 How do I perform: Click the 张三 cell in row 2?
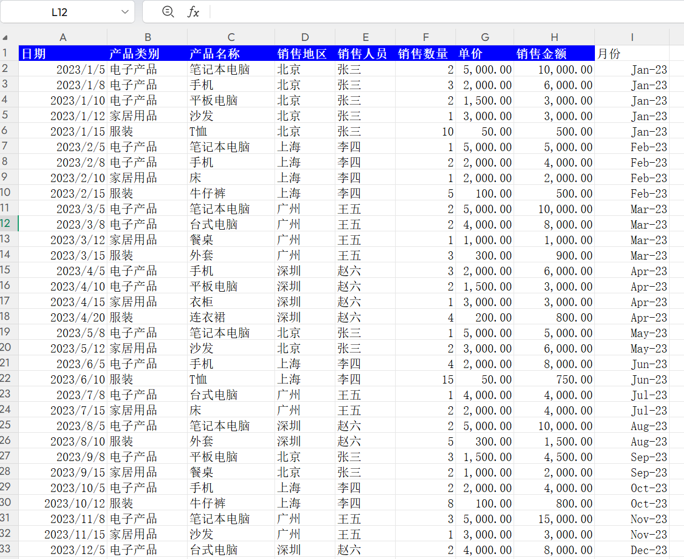click(365, 69)
